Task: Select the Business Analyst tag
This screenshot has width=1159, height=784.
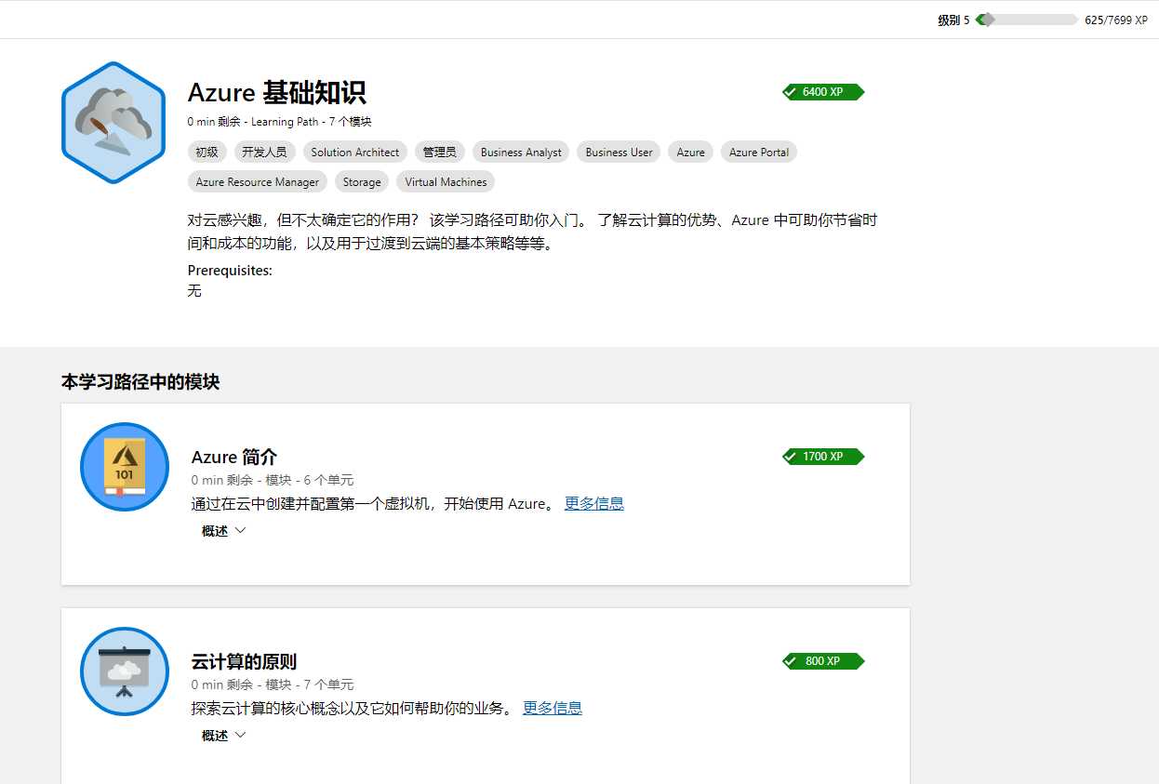Action: (521, 152)
